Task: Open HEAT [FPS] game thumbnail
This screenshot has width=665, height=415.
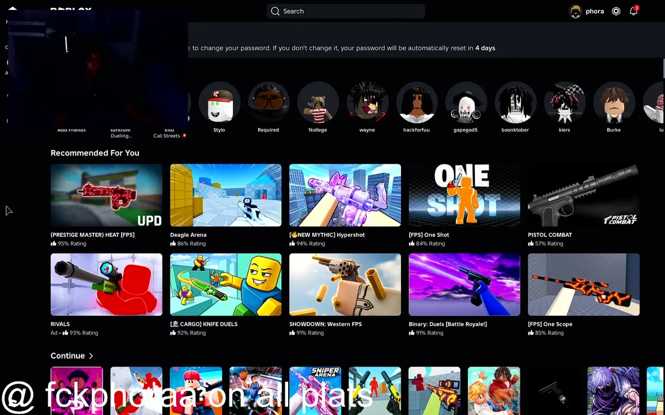Action: (x=107, y=195)
